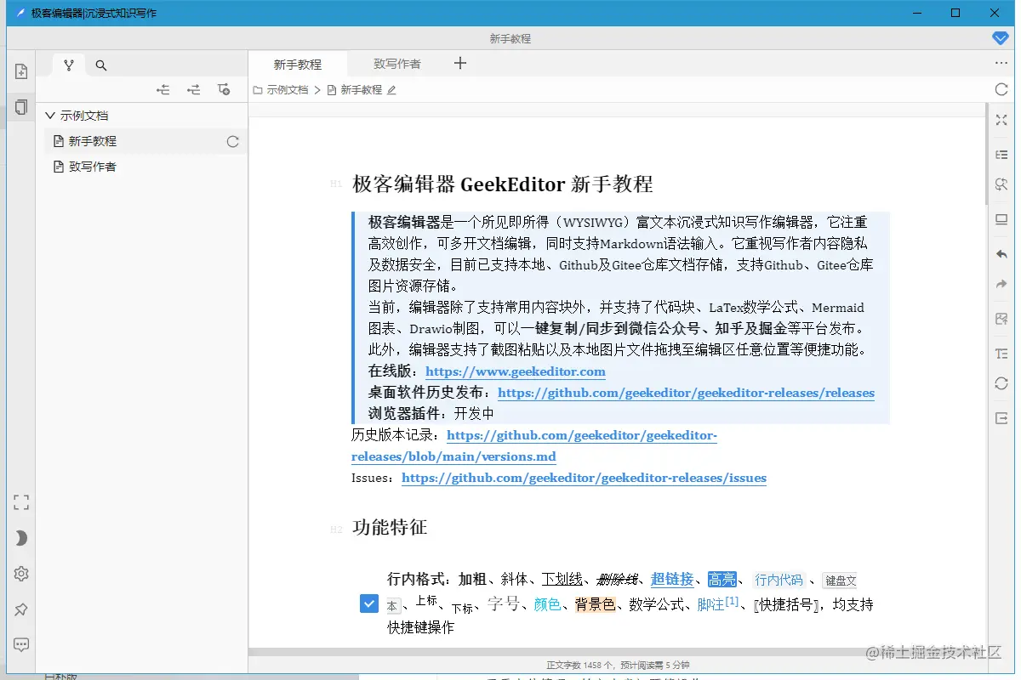Click the laptop preview icon in the right toolbar
This screenshot has height=680, width=1021.
point(1001,218)
